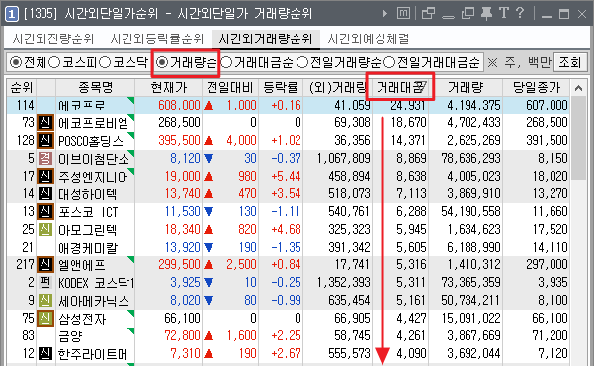Select the 시간외거래량순위 tab
This screenshot has width=594, height=366.
coord(266,38)
